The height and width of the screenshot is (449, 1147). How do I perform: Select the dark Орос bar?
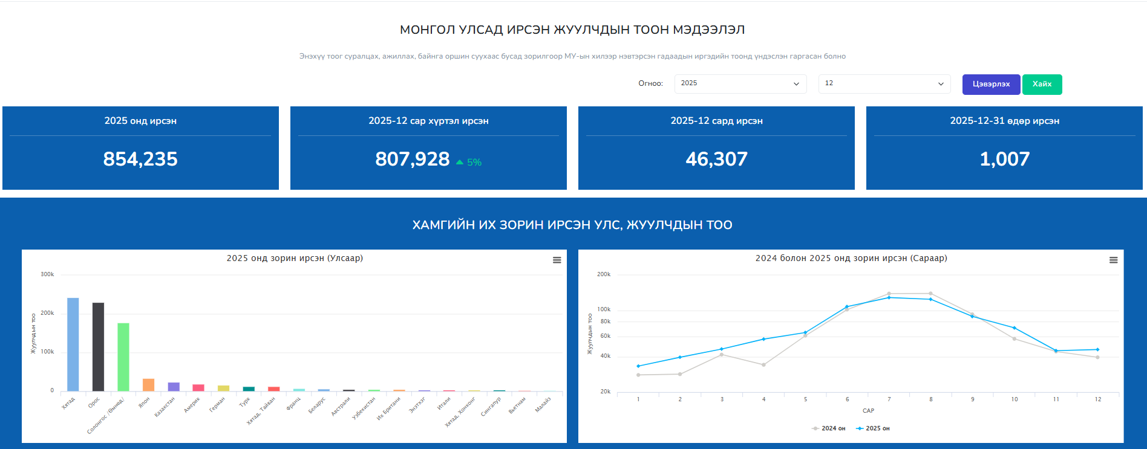pyautogui.click(x=98, y=347)
